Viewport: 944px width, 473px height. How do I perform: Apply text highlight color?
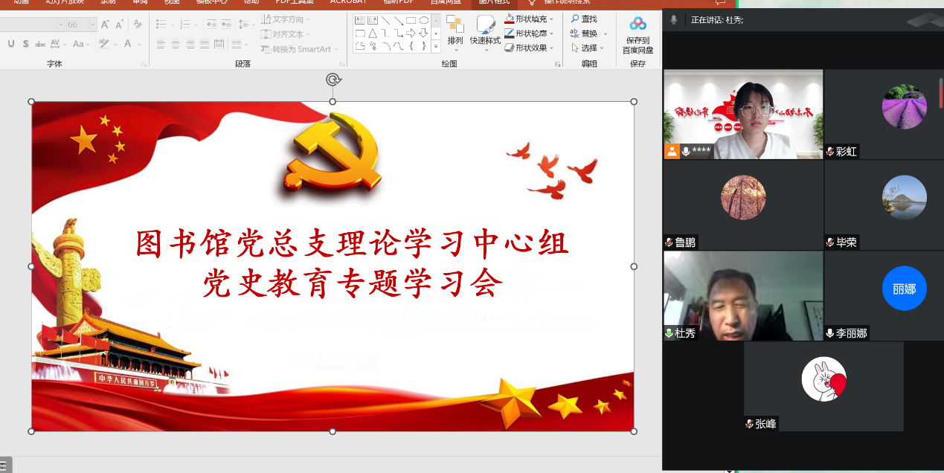click(106, 44)
